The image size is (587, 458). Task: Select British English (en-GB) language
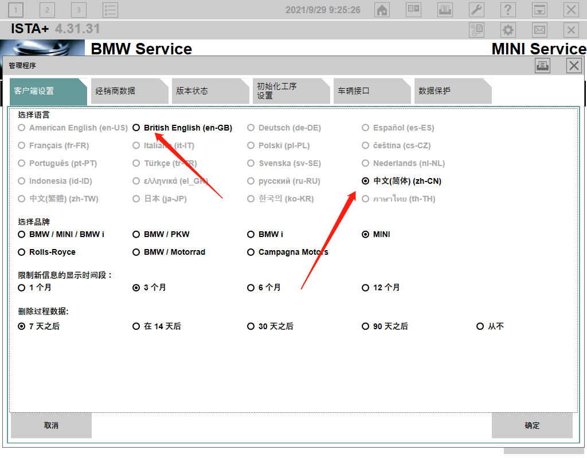182,128
